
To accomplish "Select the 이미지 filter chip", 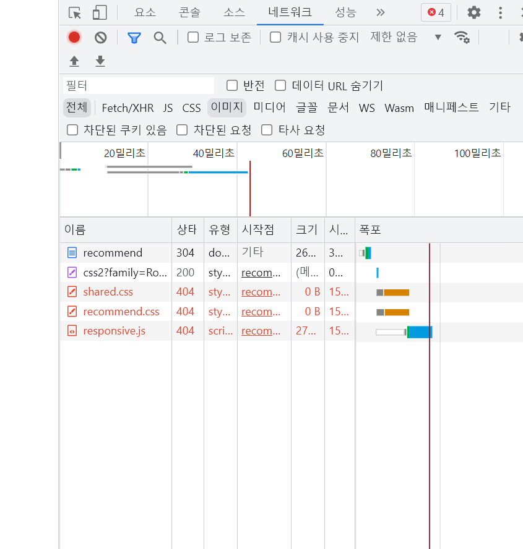I will [x=227, y=107].
